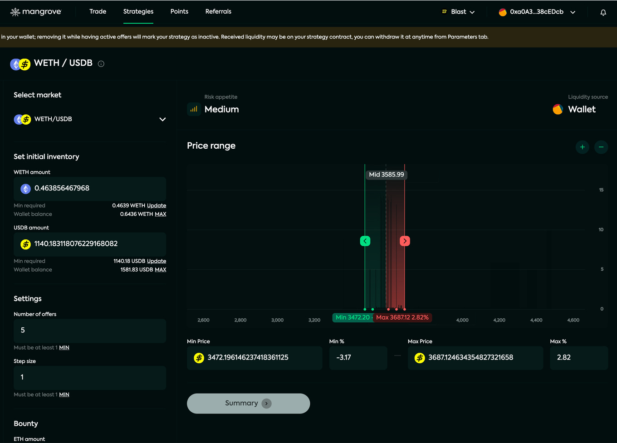The width and height of the screenshot is (617, 443).
Task: Go to the Strategies tab
Action: click(138, 12)
